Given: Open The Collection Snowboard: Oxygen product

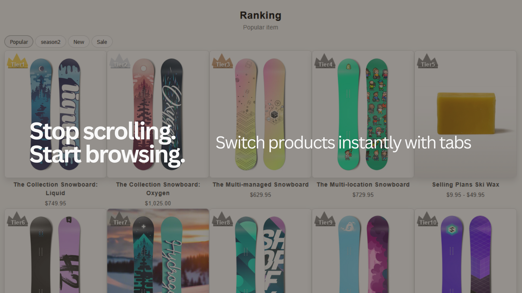Looking at the screenshot, I should (x=158, y=188).
